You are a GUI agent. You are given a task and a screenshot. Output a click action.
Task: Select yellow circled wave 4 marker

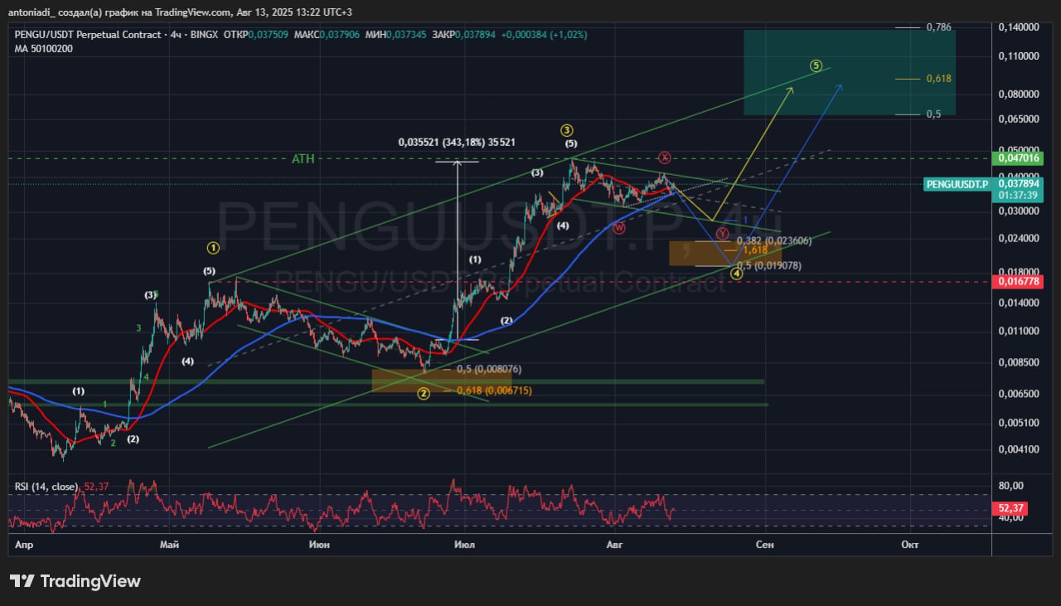point(736,273)
